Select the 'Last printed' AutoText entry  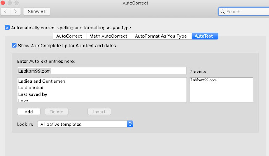102,88
